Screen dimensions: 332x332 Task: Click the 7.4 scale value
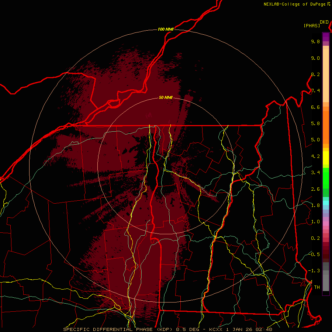(x=315, y=91)
